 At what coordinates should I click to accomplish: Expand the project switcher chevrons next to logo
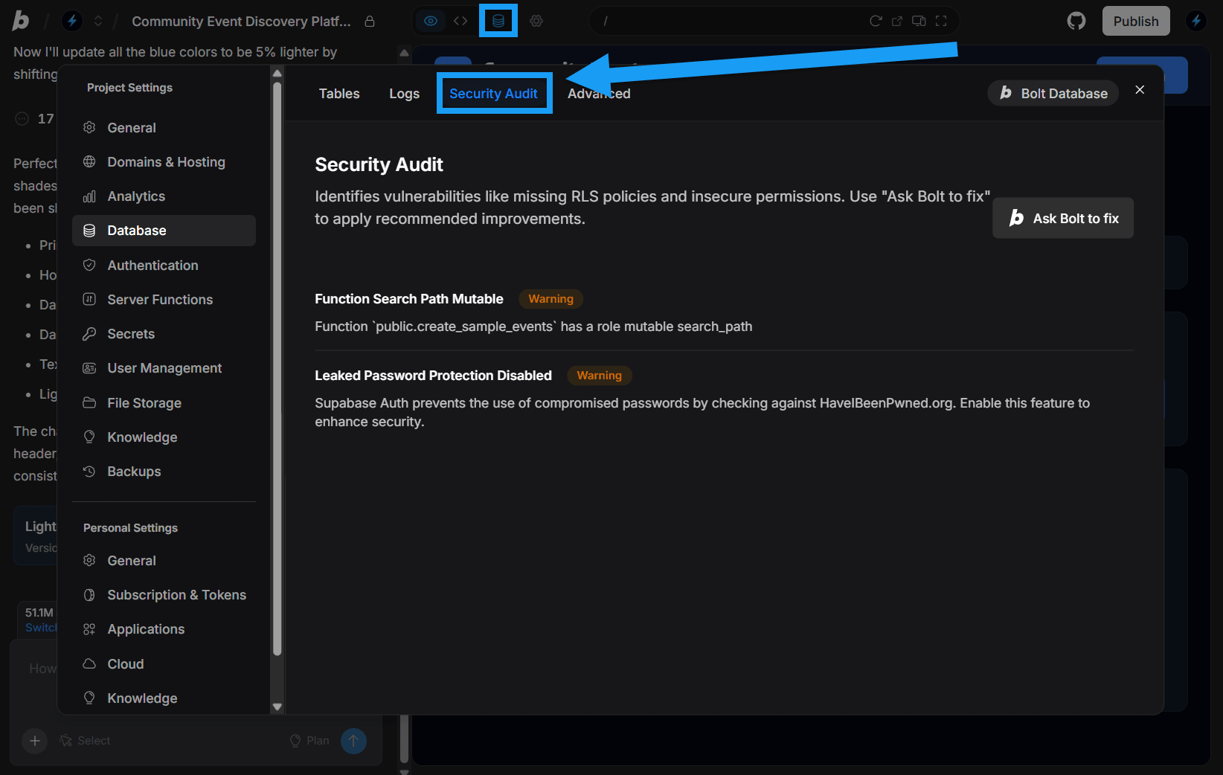98,21
